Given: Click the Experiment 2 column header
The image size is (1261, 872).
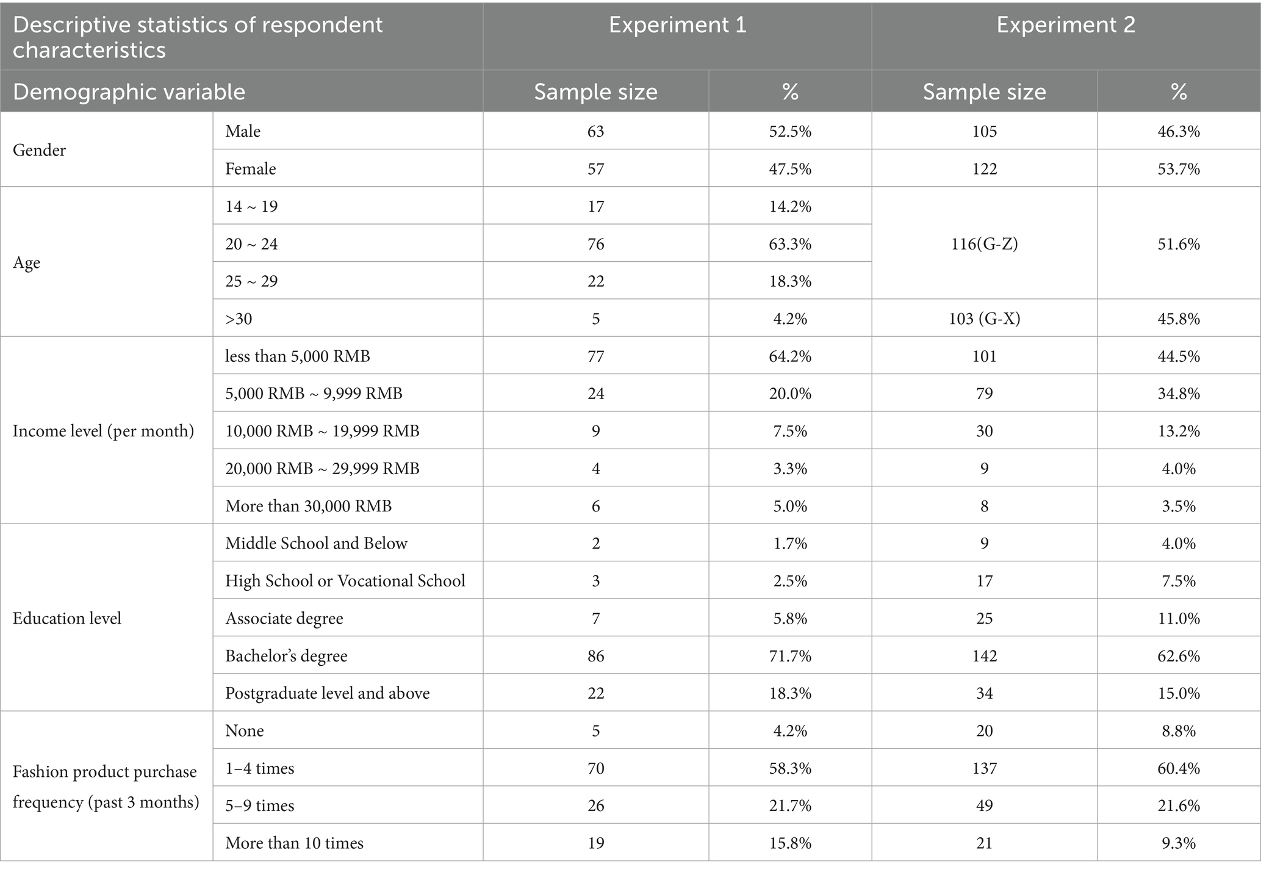Looking at the screenshot, I should 1066,25.
